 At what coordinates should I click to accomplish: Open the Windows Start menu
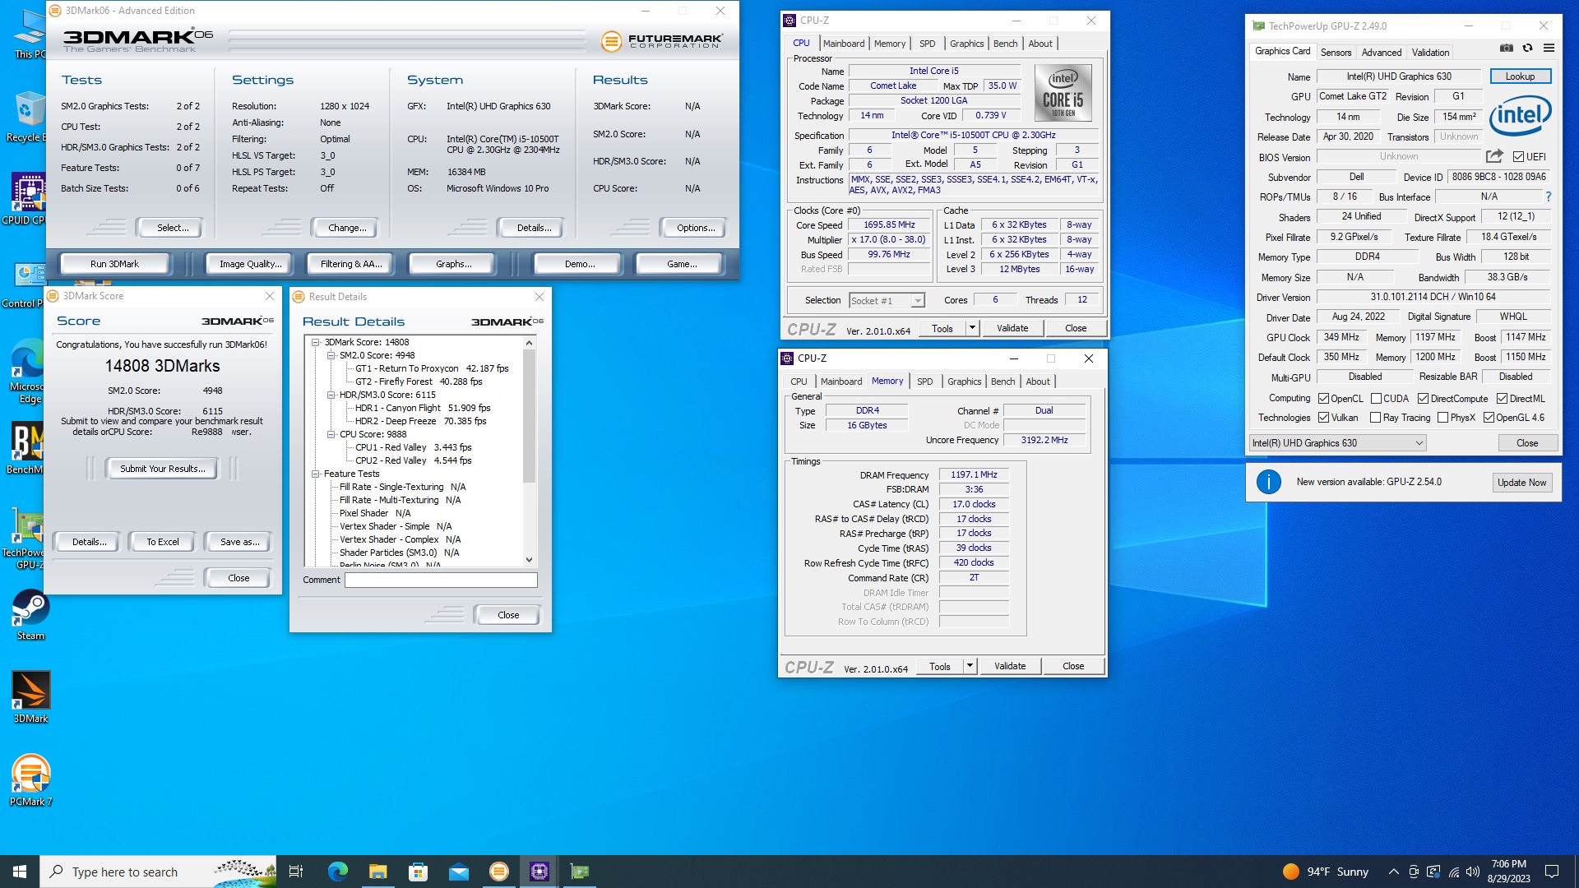(x=20, y=872)
